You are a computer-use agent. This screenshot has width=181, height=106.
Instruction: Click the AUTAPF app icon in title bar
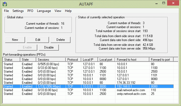click(5, 4)
